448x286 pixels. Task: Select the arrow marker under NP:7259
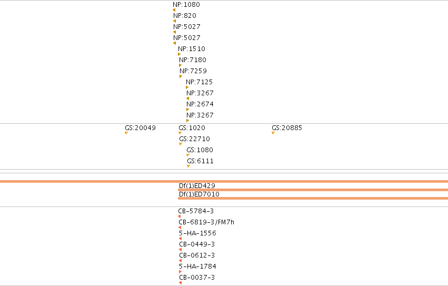pos(181,76)
